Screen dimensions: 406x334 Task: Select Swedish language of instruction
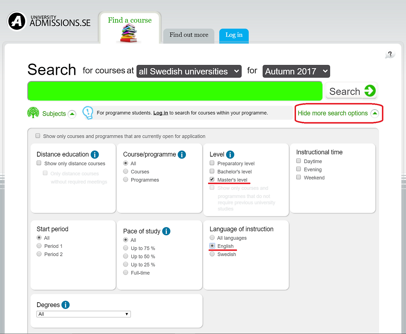tap(212, 254)
